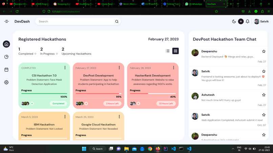Viewport: 273px width, 153px height.
Task: Toggle dark mode with the moon icon
Action: pyautogui.click(x=234, y=21)
